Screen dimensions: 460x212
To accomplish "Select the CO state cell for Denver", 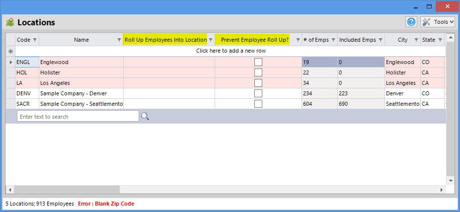I will [433, 93].
